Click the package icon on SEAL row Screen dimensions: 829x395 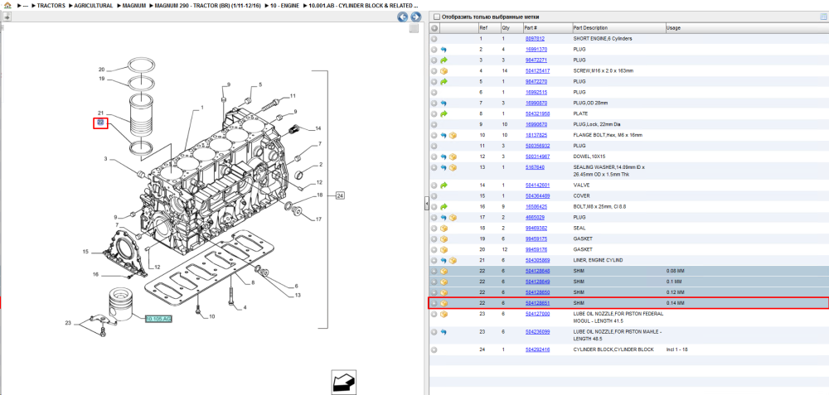point(444,228)
